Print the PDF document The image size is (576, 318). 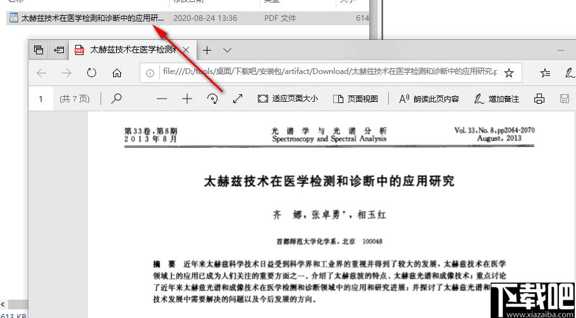pos(539,99)
